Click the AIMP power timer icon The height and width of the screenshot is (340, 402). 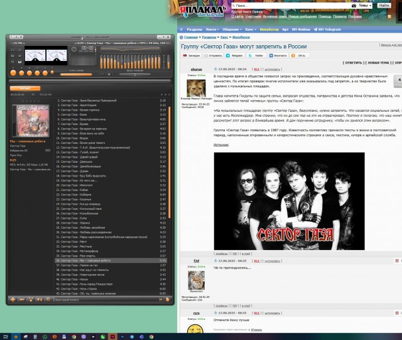point(74,49)
